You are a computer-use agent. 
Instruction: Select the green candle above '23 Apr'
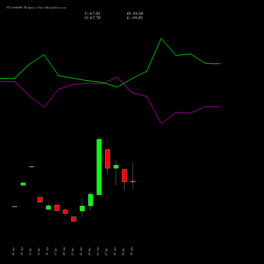coord(91,200)
